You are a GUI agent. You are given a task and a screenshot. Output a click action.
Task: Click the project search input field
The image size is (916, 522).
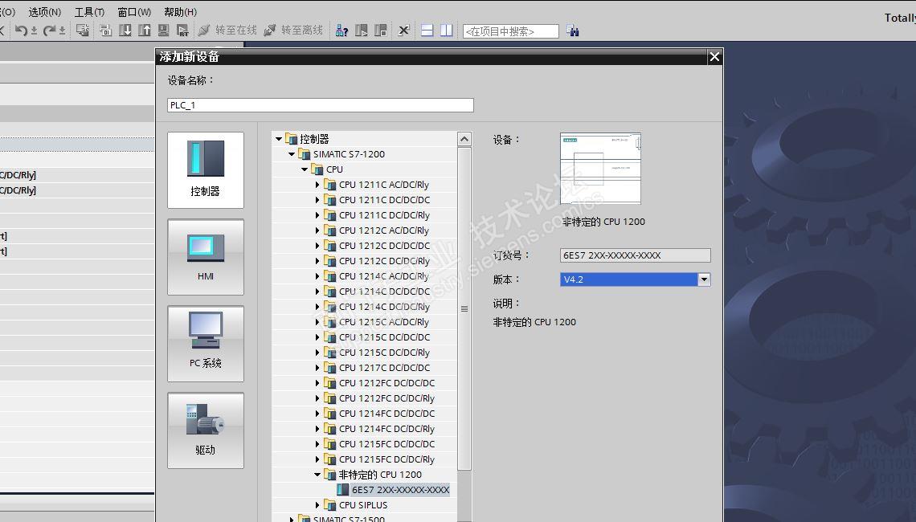click(x=510, y=31)
